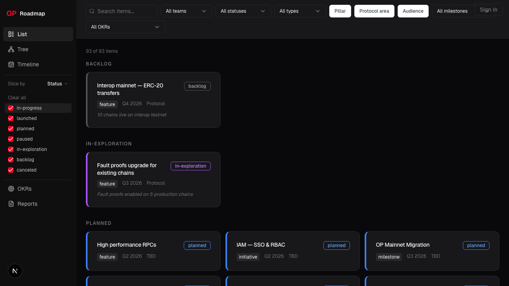This screenshot has height=286, width=509.
Task: Click feature tag on High performance RPCs card
Action: tap(107, 257)
